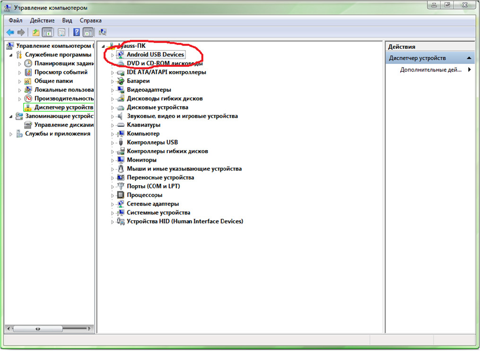This screenshot has height=351, width=481.
Task: Click the Сетевые адаптеры device icon
Action: (121, 204)
